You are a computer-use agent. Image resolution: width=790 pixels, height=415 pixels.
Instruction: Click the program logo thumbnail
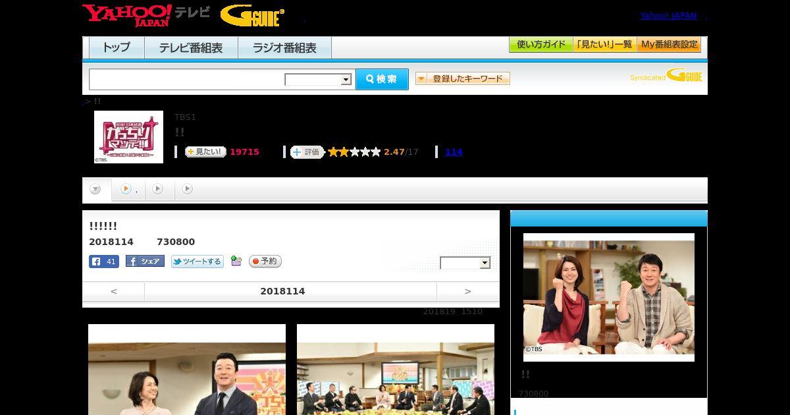(128, 137)
